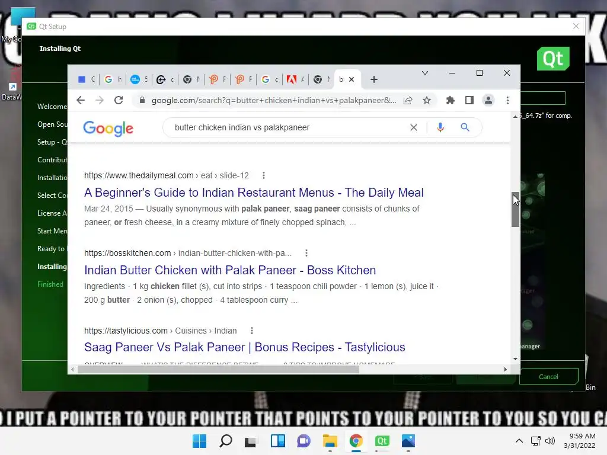The image size is (607, 455).
Task: Click the thedailymeal.com result URL text
Action: point(167,175)
